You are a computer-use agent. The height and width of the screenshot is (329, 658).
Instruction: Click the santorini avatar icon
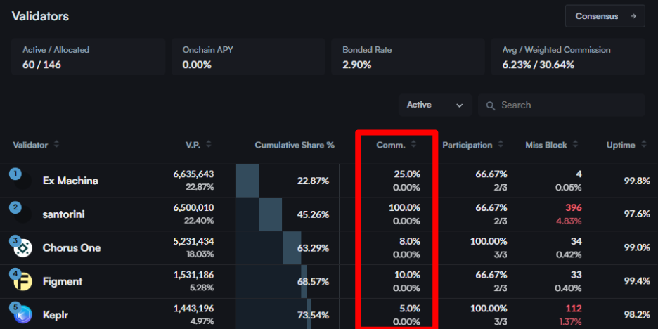pos(23,214)
